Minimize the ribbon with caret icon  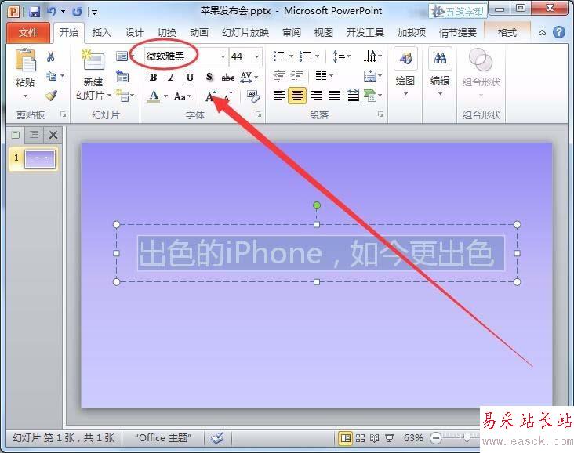(x=542, y=33)
